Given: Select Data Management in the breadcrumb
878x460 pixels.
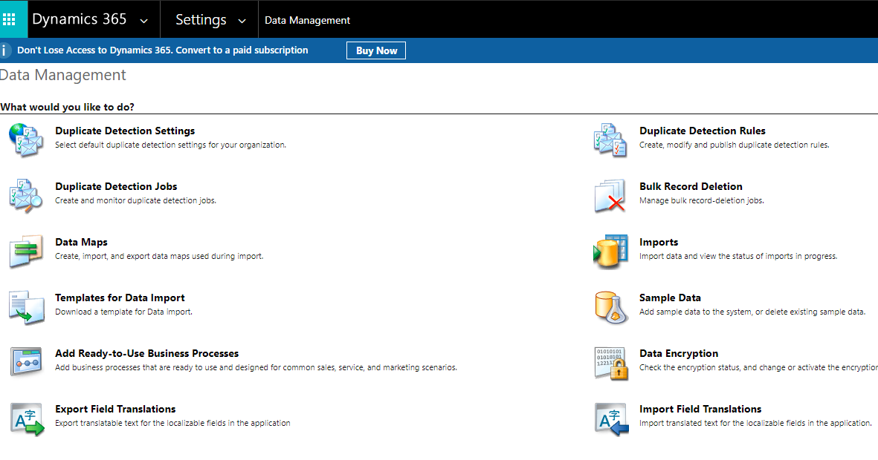Looking at the screenshot, I should [307, 20].
